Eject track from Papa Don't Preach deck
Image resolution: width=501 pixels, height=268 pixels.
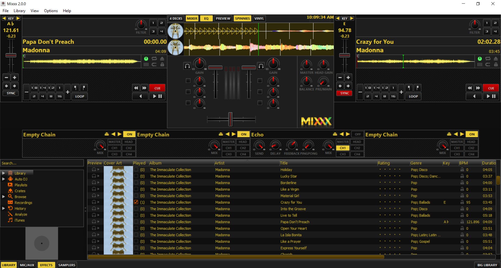[x=162, y=59]
